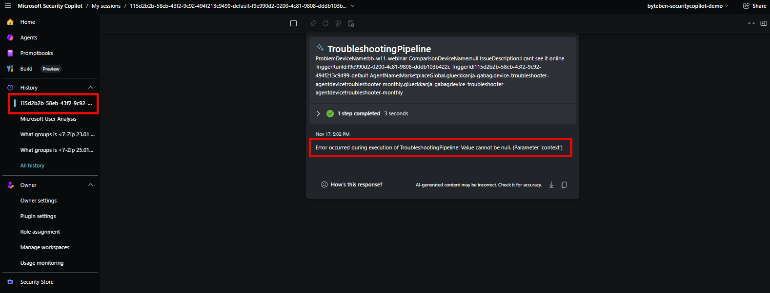Toggle the side panel icon
The height and width of the screenshot is (293, 770).
pos(764,23)
